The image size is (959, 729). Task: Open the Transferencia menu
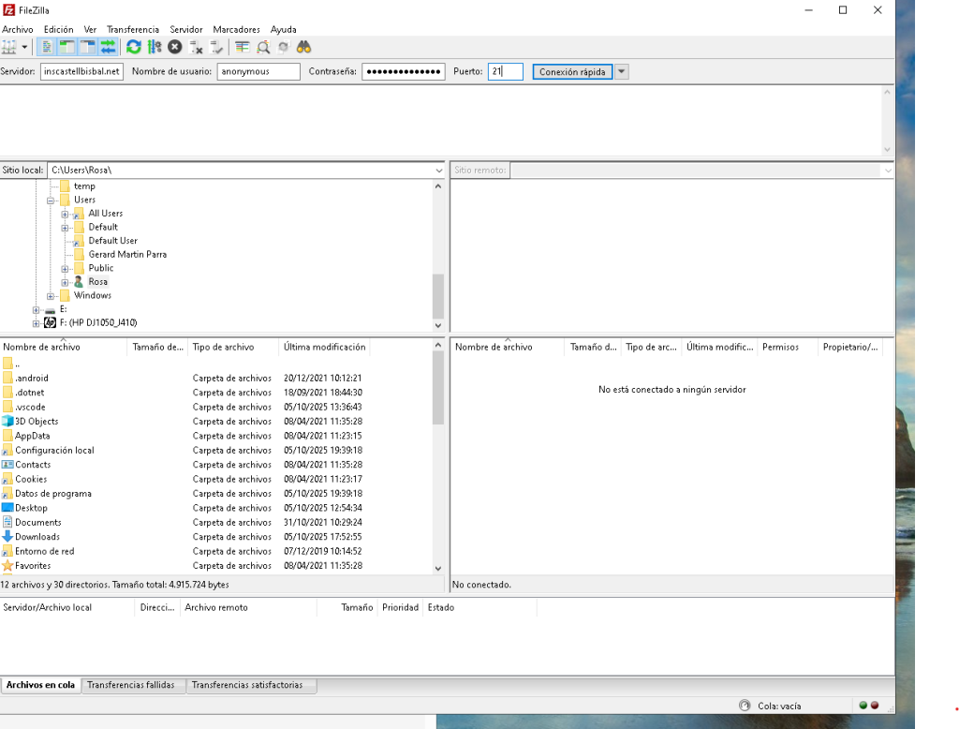[132, 29]
